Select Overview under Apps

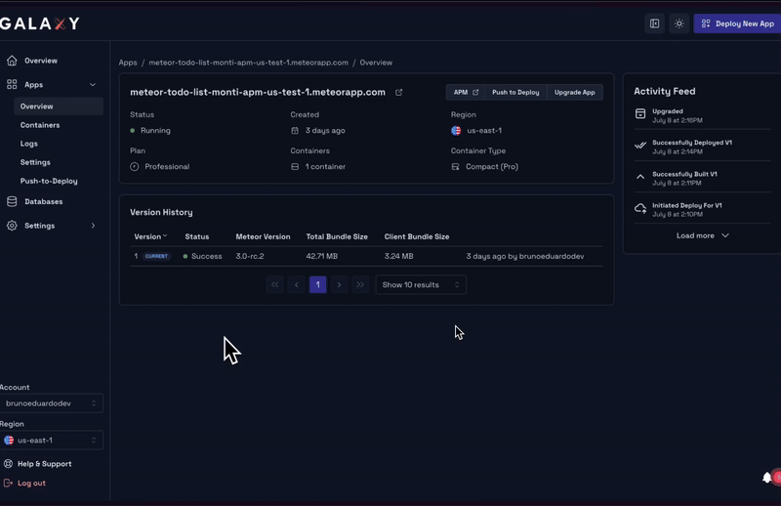click(x=59, y=106)
